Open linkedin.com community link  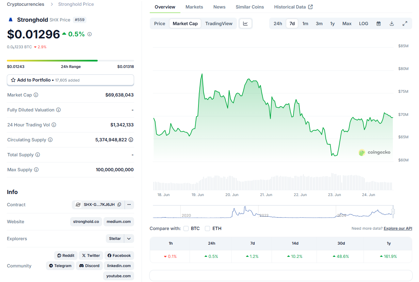[x=119, y=266]
